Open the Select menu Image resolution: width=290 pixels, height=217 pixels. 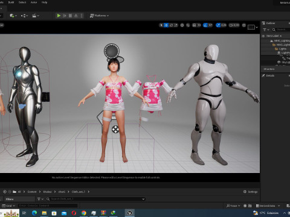coord(22,2)
